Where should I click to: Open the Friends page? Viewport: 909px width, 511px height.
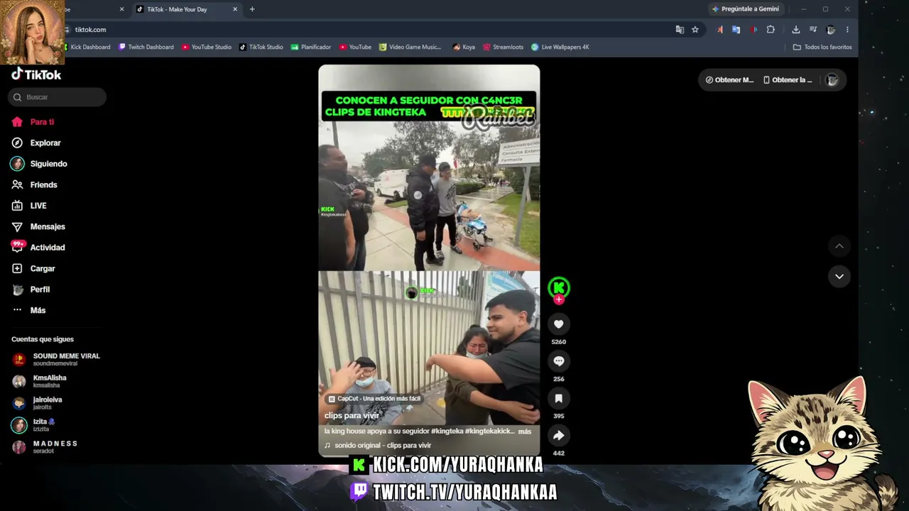[35, 185]
